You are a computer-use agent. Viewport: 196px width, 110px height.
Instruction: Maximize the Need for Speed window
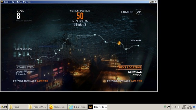click(153, 2)
